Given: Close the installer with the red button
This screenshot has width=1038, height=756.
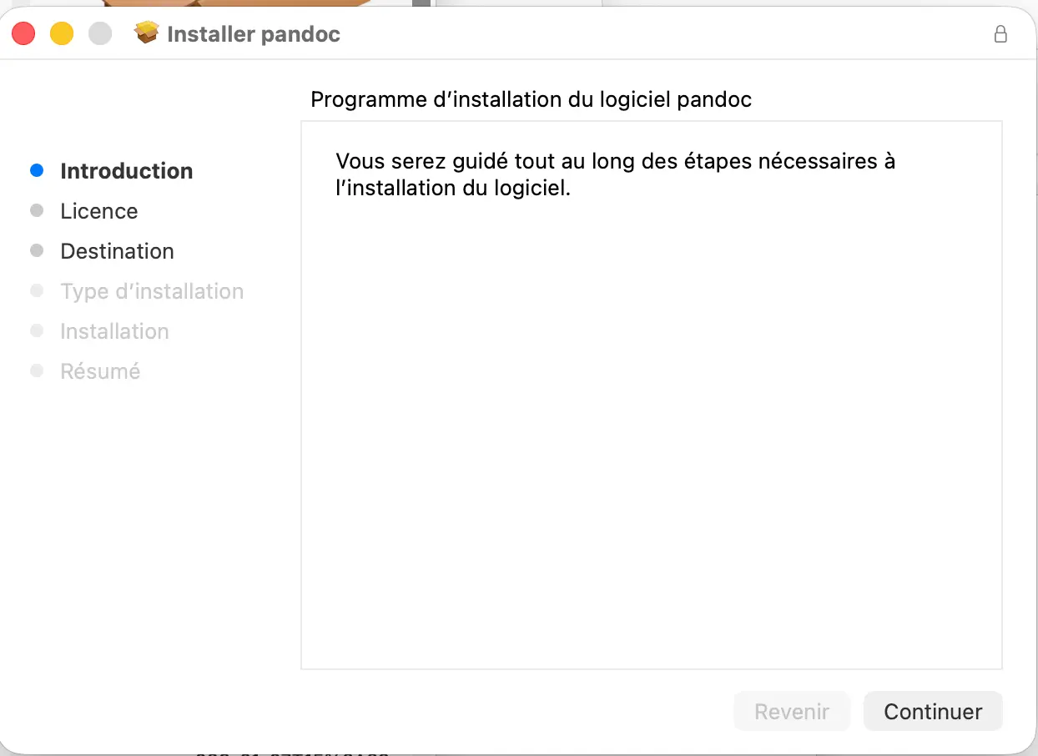Looking at the screenshot, I should click(x=23, y=33).
